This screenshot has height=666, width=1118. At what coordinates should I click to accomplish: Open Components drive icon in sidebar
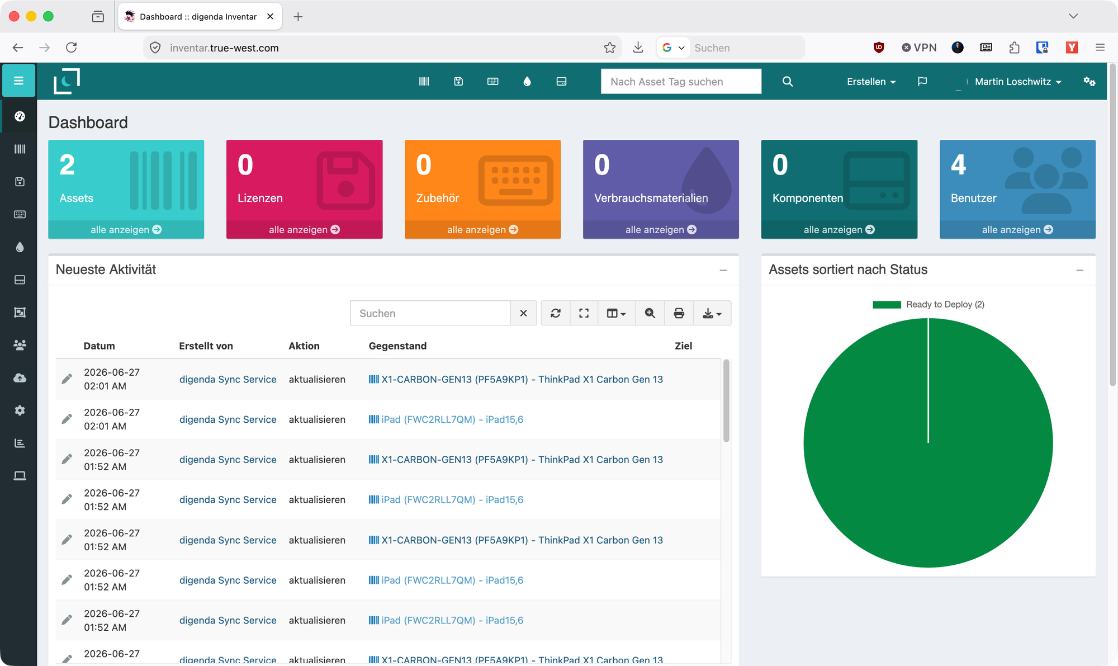20,280
